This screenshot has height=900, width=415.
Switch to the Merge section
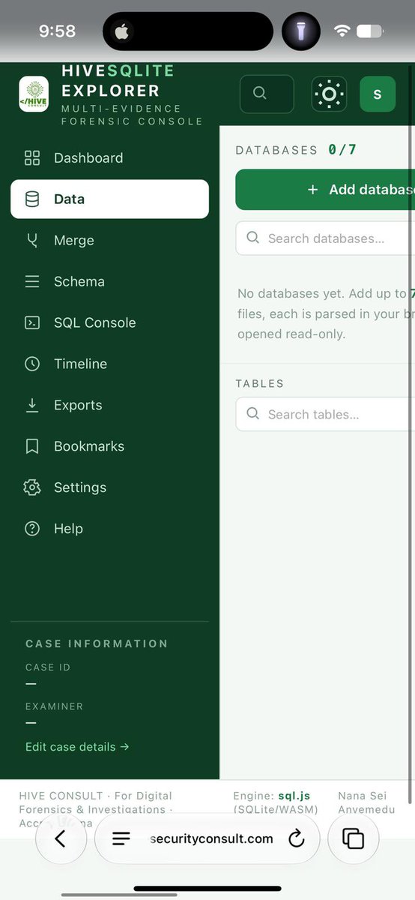tap(109, 240)
